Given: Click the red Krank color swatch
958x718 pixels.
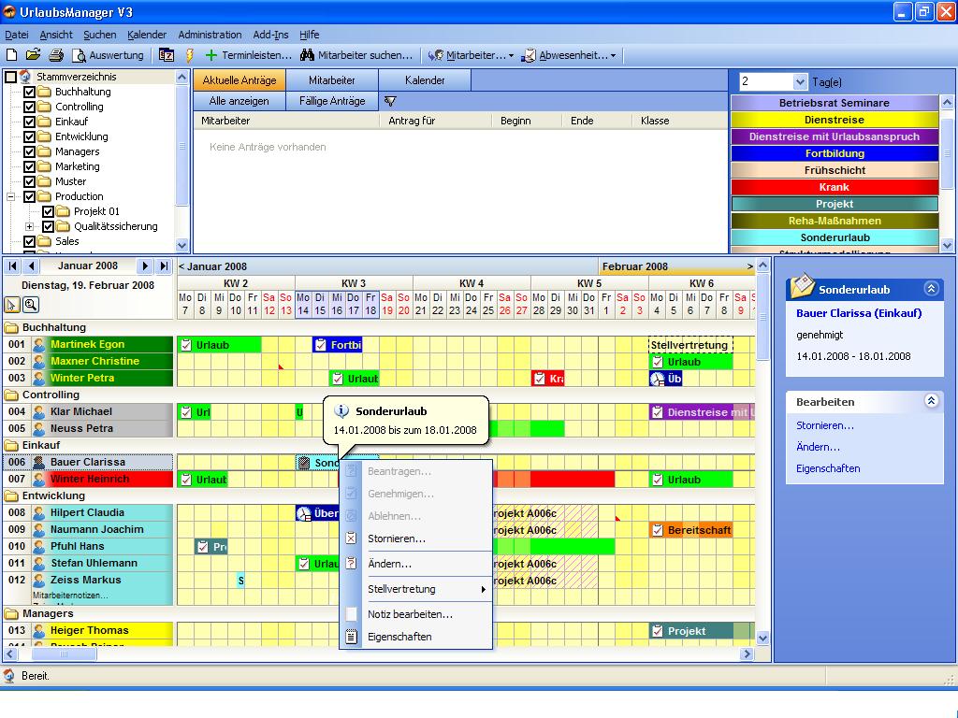Looking at the screenshot, I should (x=834, y=187).
